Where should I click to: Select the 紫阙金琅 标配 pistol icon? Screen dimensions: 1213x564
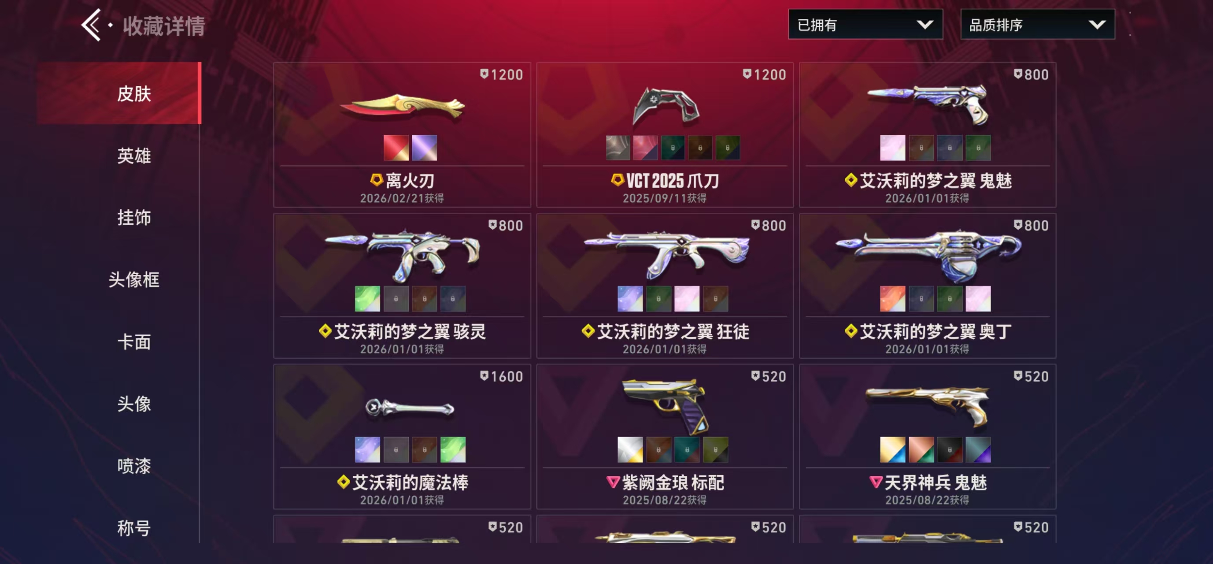coord(665,406)
